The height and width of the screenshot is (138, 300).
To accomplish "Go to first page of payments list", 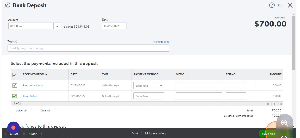I will [268, 104].
